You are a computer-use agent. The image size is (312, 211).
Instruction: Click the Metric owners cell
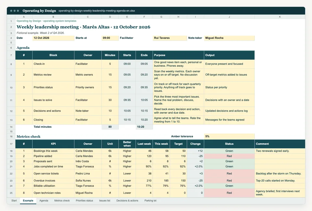88,75
